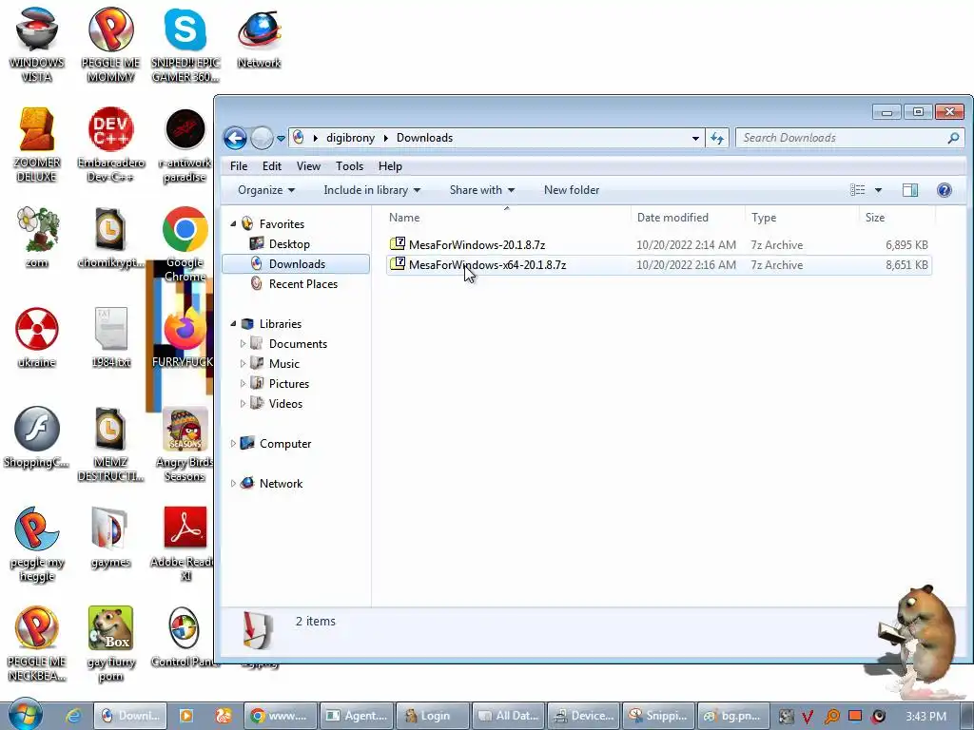Refresh the Downloads folder view
The width and height of the screenshot is (974, 730).
click(x=717, y=139)
